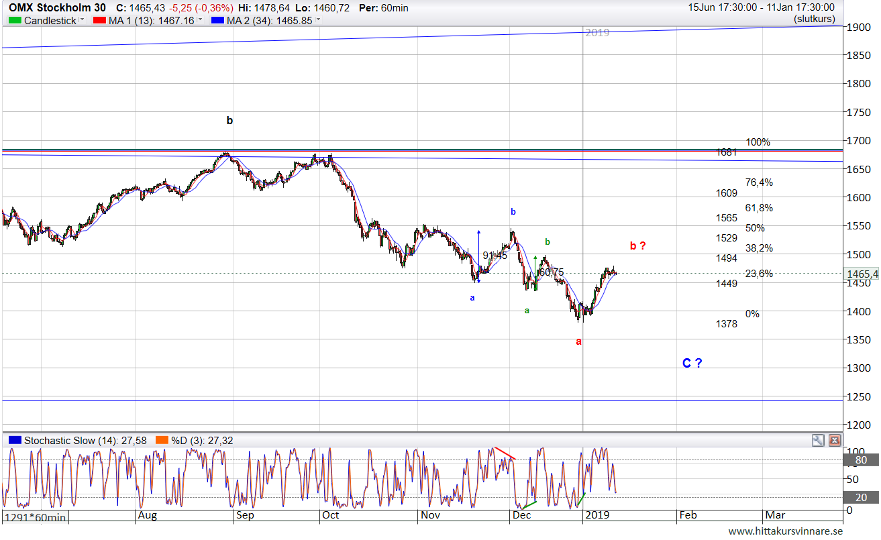Select the Candlestick label
The height and width of the screenshot is (540, 881).
50,21
